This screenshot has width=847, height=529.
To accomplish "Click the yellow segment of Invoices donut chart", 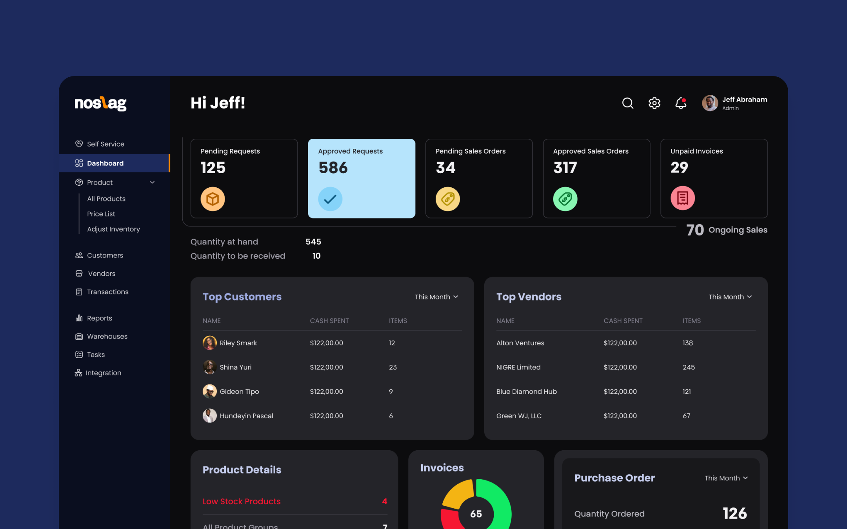I will coord(458,494).
